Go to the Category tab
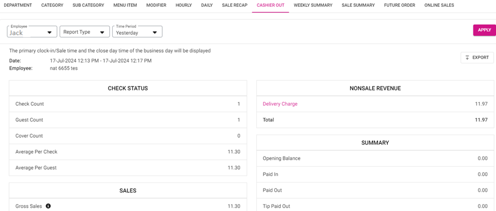 pos(52,5)
